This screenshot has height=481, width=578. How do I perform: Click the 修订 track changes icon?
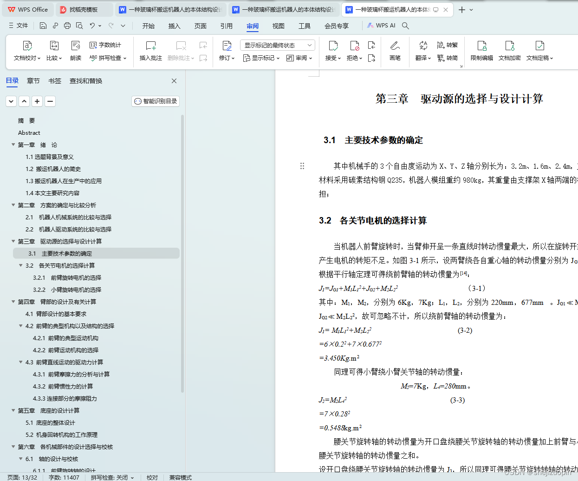click(x=227, y=46)
